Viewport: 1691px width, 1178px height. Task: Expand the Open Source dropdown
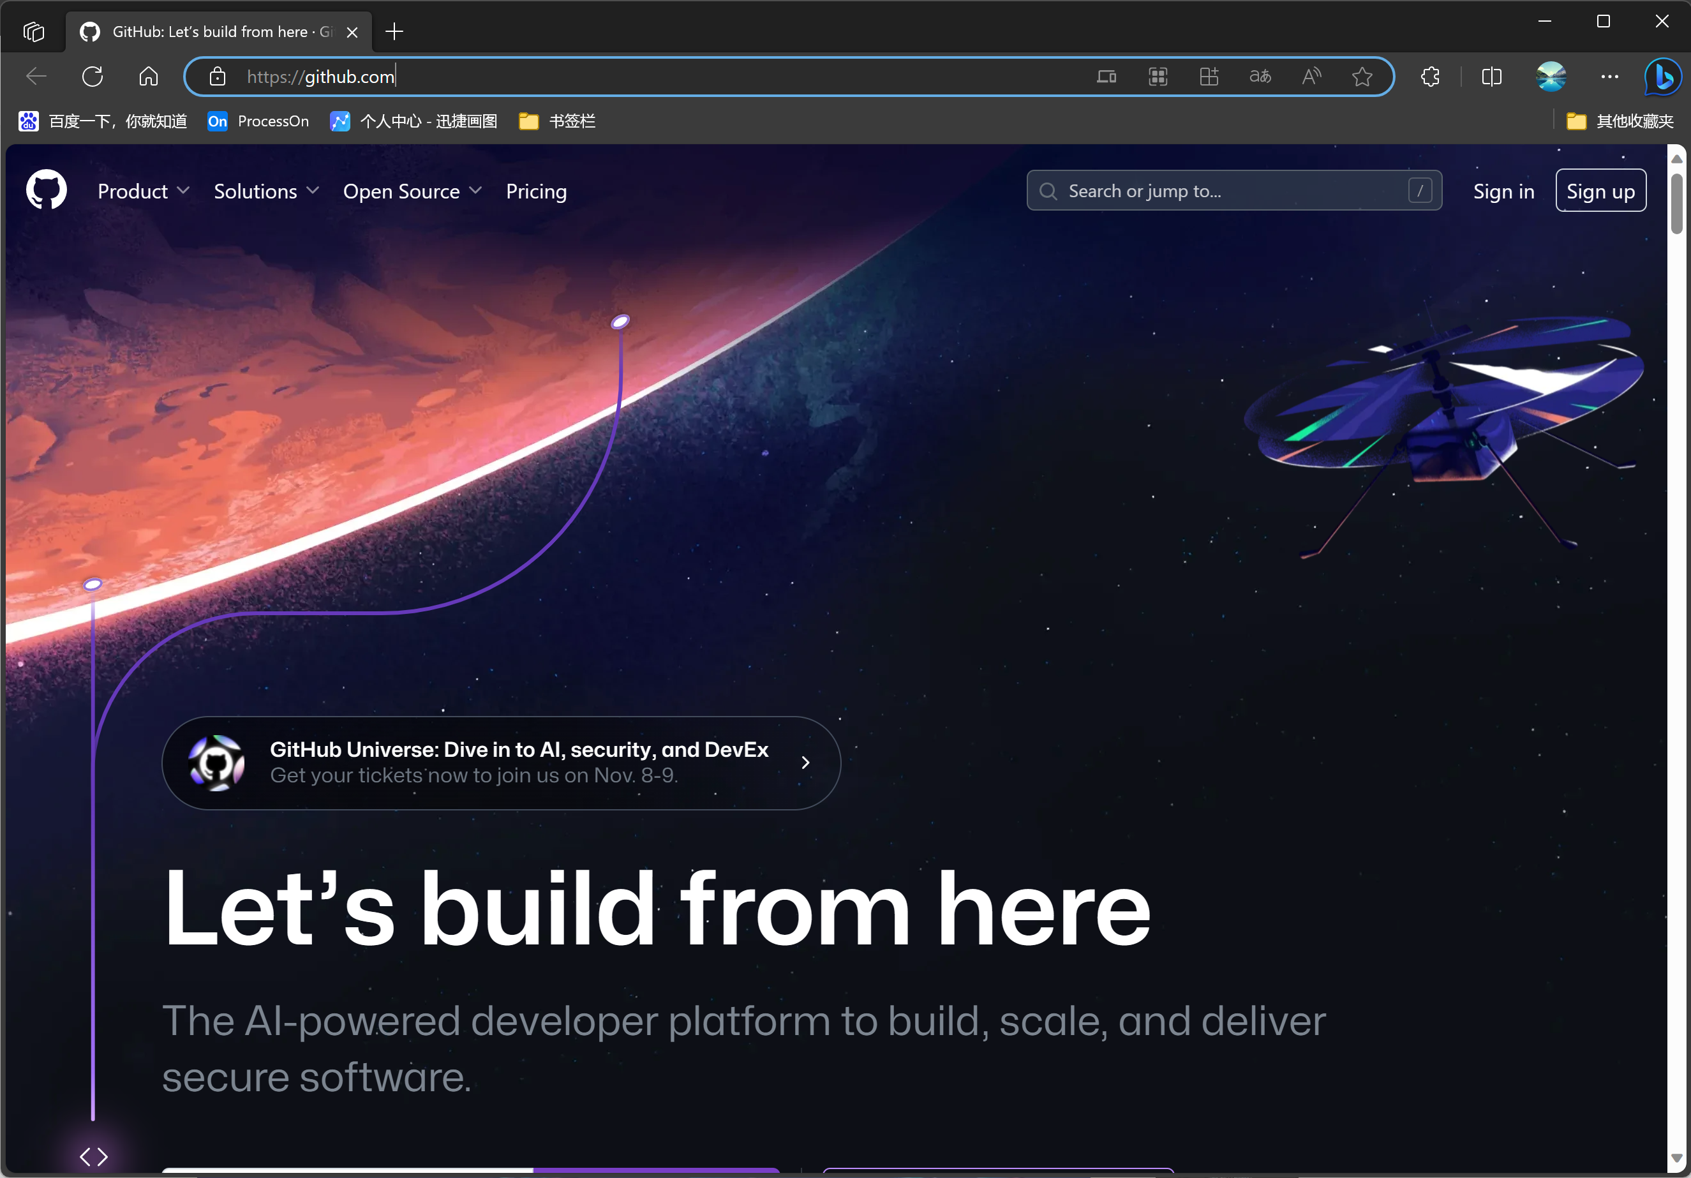click(412, 191)
